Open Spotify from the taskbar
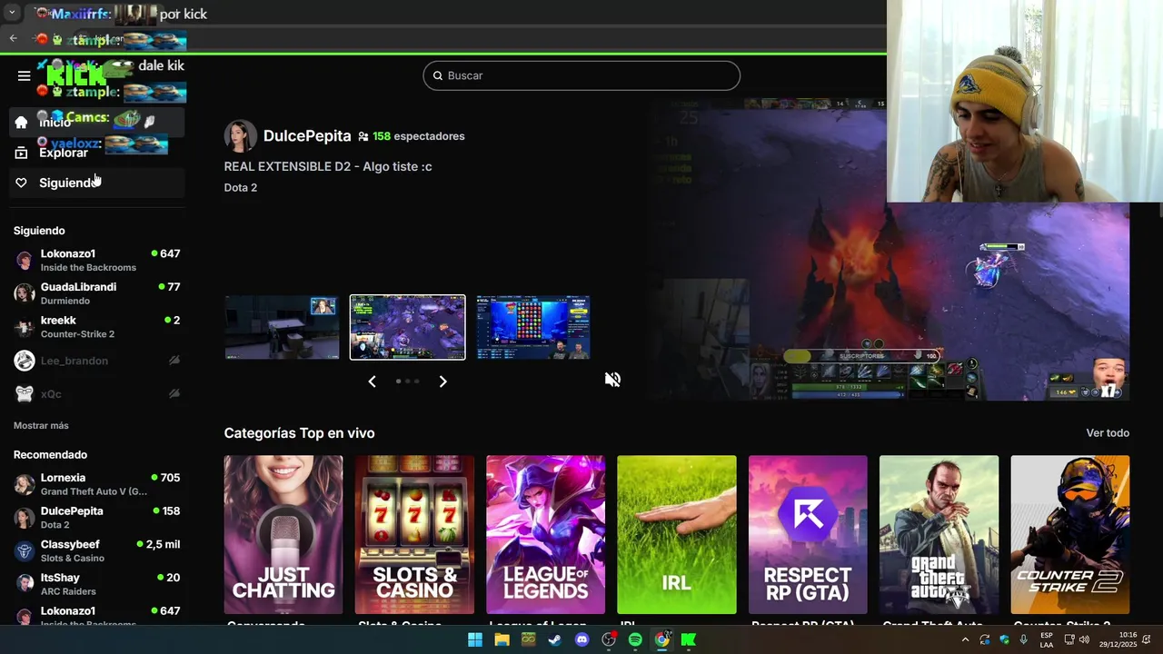Image resolution: width=1163 pixels, height=654 pixels. [x=635, y=639]
